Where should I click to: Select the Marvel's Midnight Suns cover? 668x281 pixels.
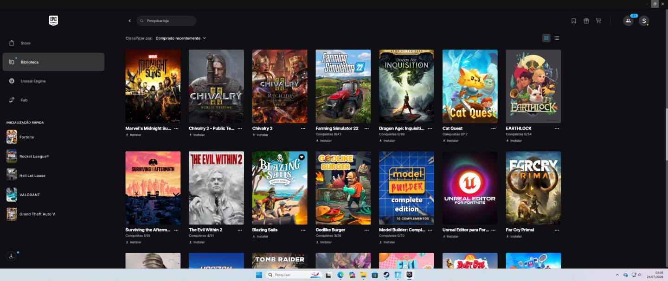(153, 87)
